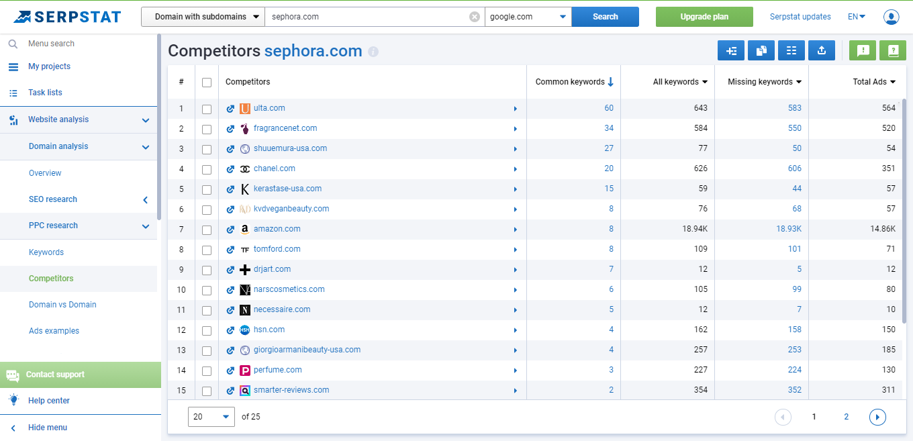The height and width of the screenshot is (441, 913).
Task: Expand the ulta.com row arrow
Action: pos(516,109)
